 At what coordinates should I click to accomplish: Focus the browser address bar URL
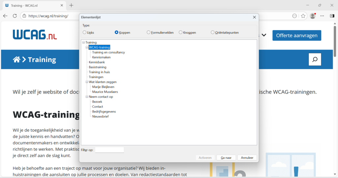click(48, 16)
